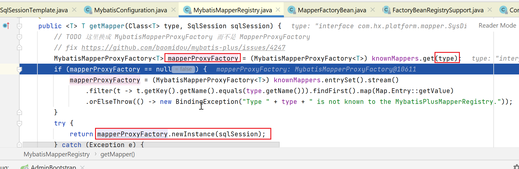Open the debug panel settings gear
Image resolution: width=519 pixels, height=169 pixels.
coord(516,167)
